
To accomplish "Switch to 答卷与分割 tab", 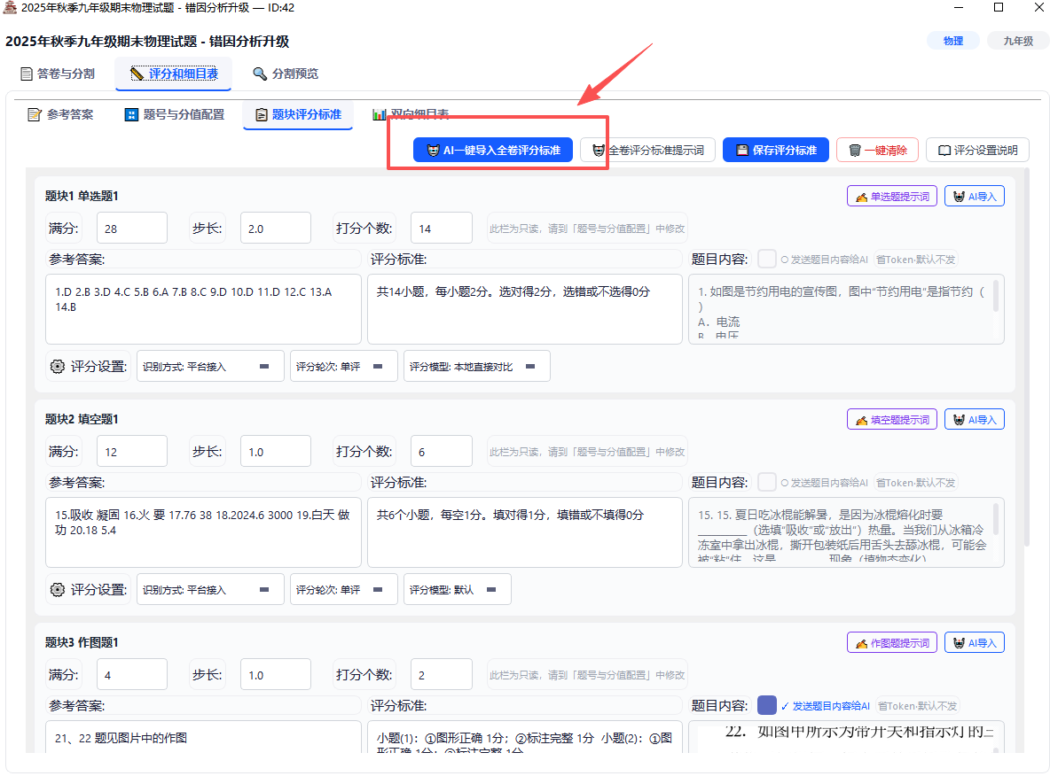I will [58, 74].
